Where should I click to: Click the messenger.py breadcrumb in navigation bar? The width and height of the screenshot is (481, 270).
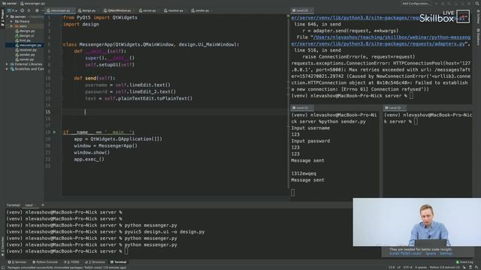tap(32, 3)
